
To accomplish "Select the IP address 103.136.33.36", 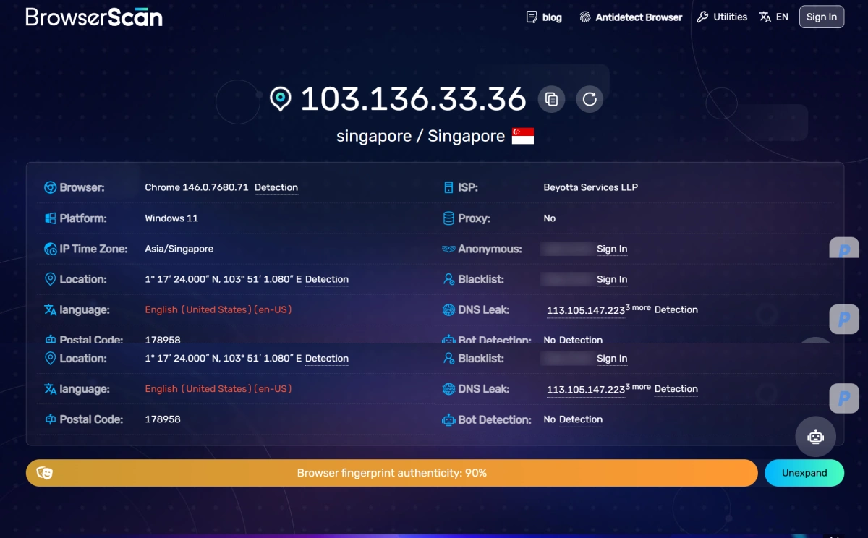I will coord(413,99).
